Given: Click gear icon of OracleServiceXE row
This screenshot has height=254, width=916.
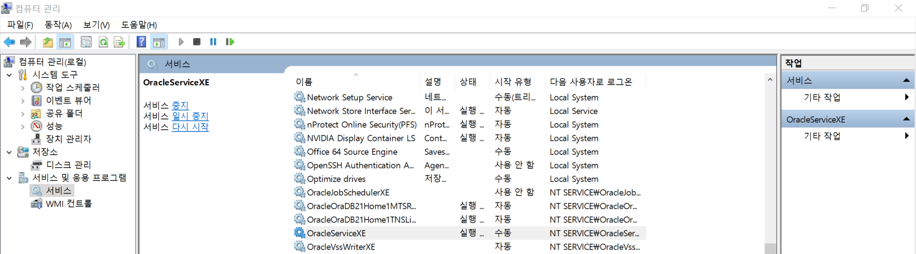Looking at the screenshot, I should 299,233.
